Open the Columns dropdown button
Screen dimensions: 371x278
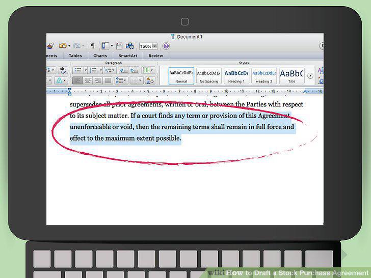tap(148, 70)
